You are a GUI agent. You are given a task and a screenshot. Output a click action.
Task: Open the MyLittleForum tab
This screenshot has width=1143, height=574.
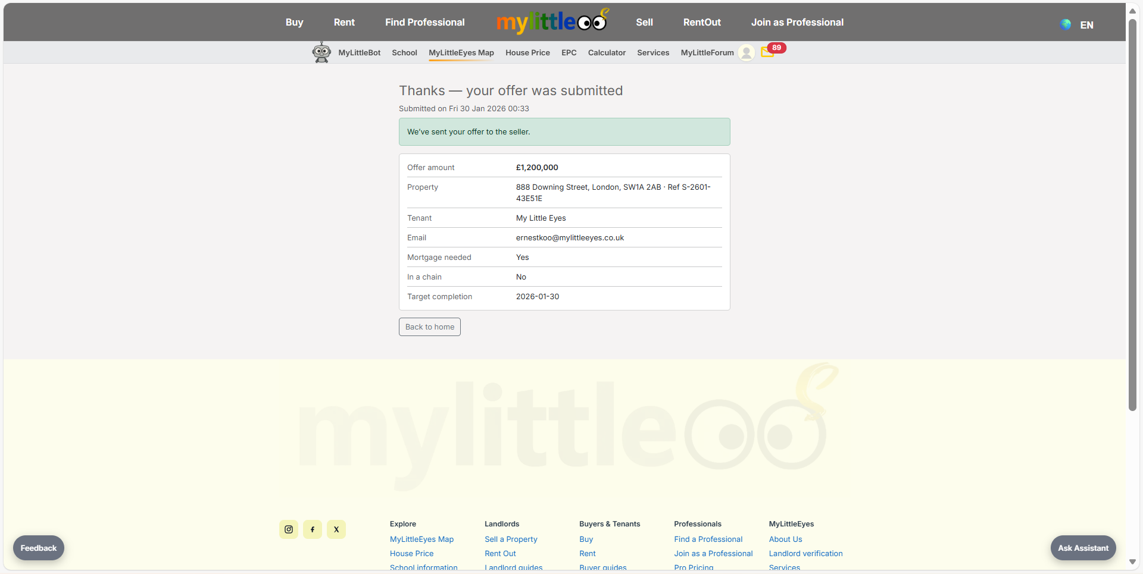(707, 52)
